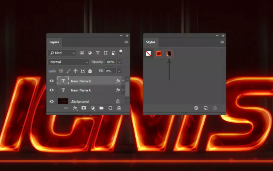The image size is (273, 171).
Task: Add a layer mask
Action: coord(84,108)
